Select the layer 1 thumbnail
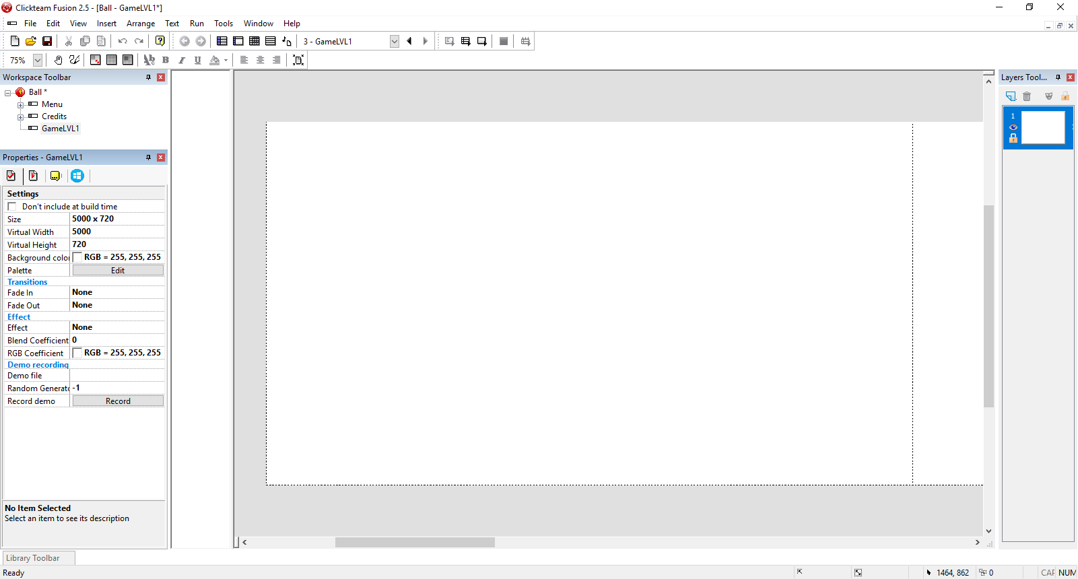 (1043, 127)
